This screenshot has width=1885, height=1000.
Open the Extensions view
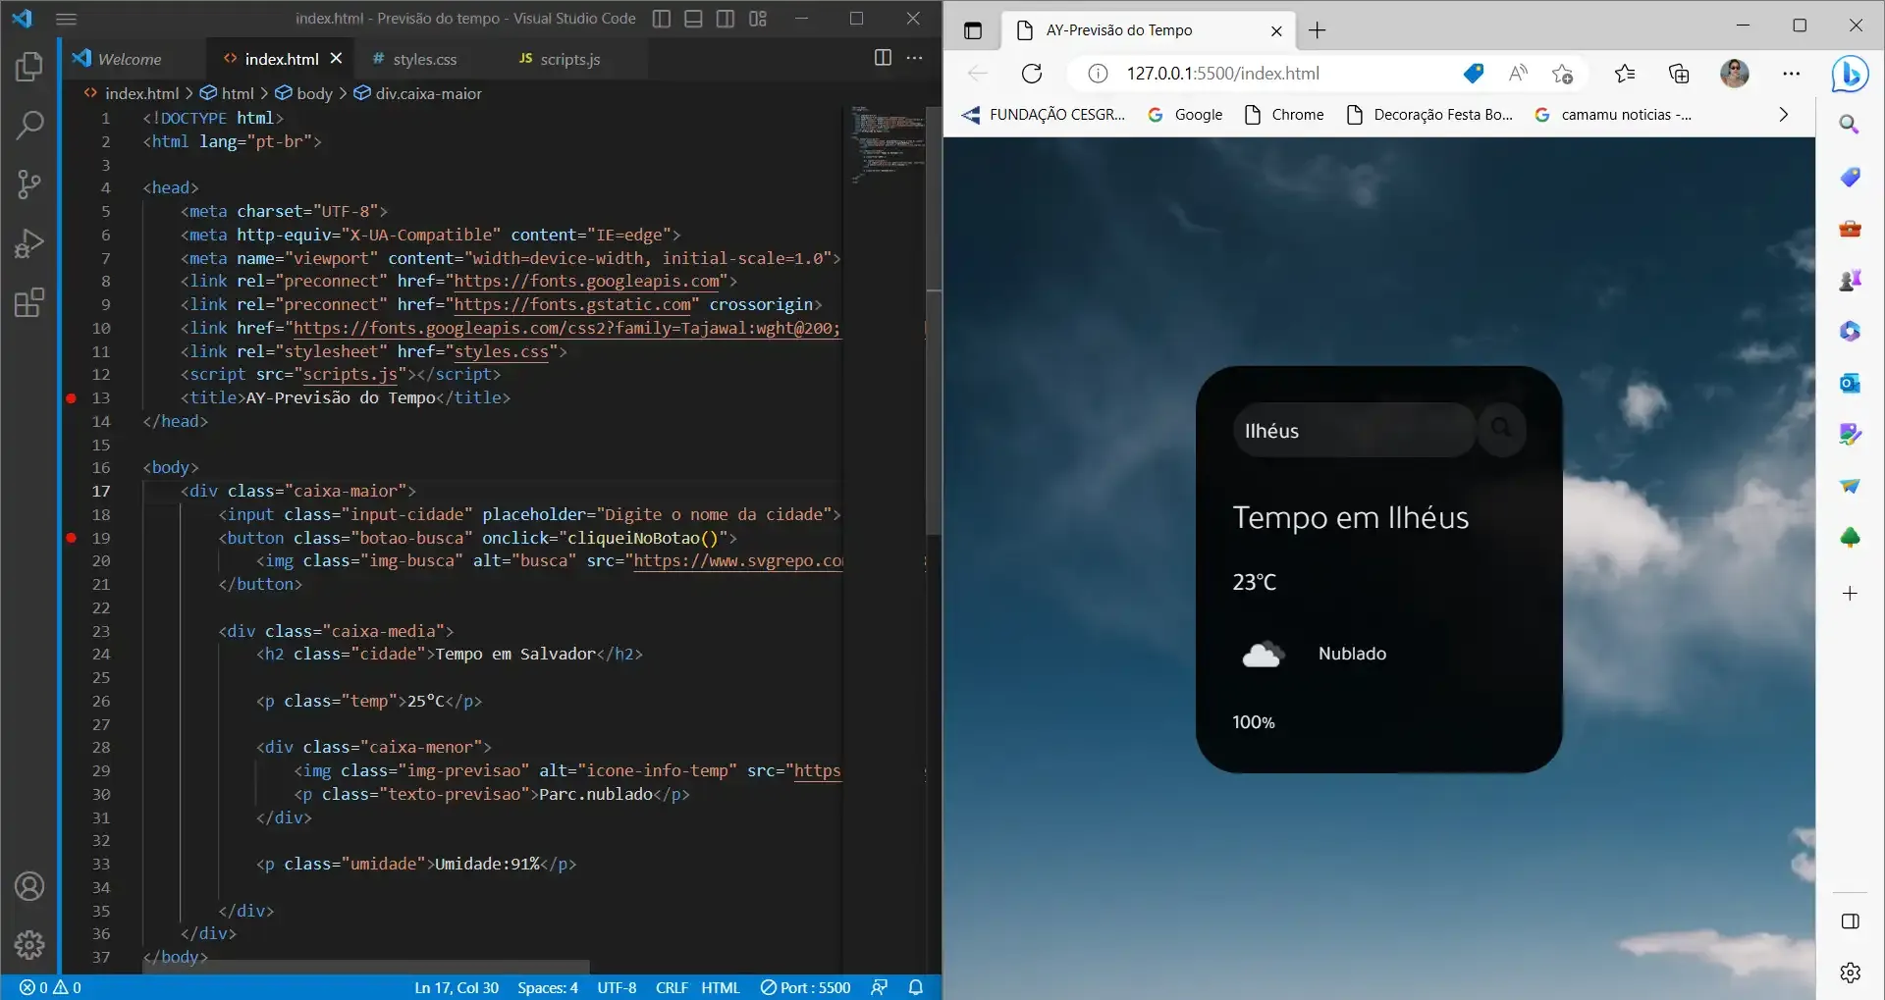point(29,302)
